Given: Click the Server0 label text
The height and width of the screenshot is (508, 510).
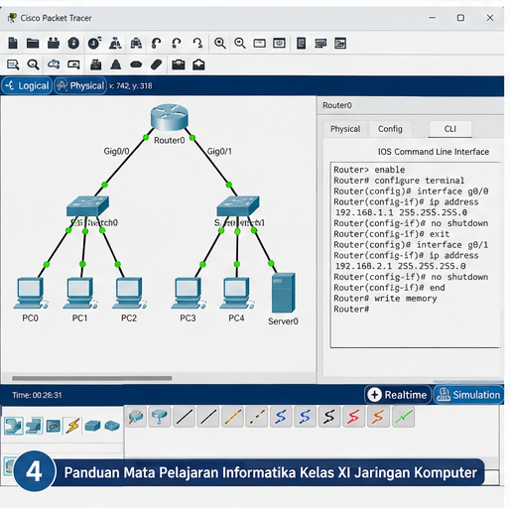Looking at the screenshot, I should (283, 321).
